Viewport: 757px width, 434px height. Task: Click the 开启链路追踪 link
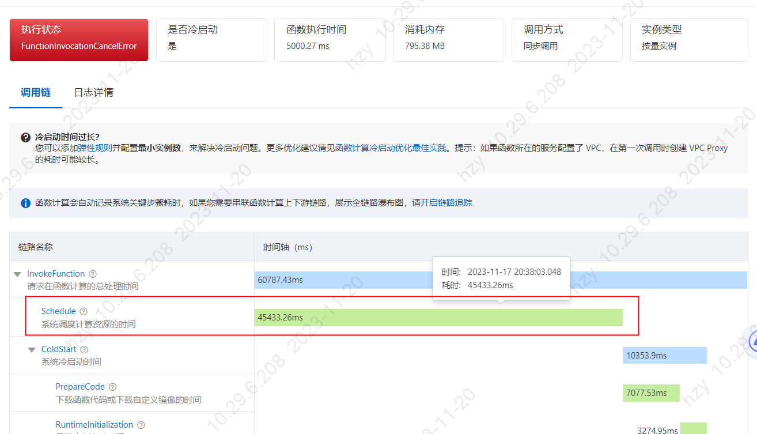click(x=446, y=203)
